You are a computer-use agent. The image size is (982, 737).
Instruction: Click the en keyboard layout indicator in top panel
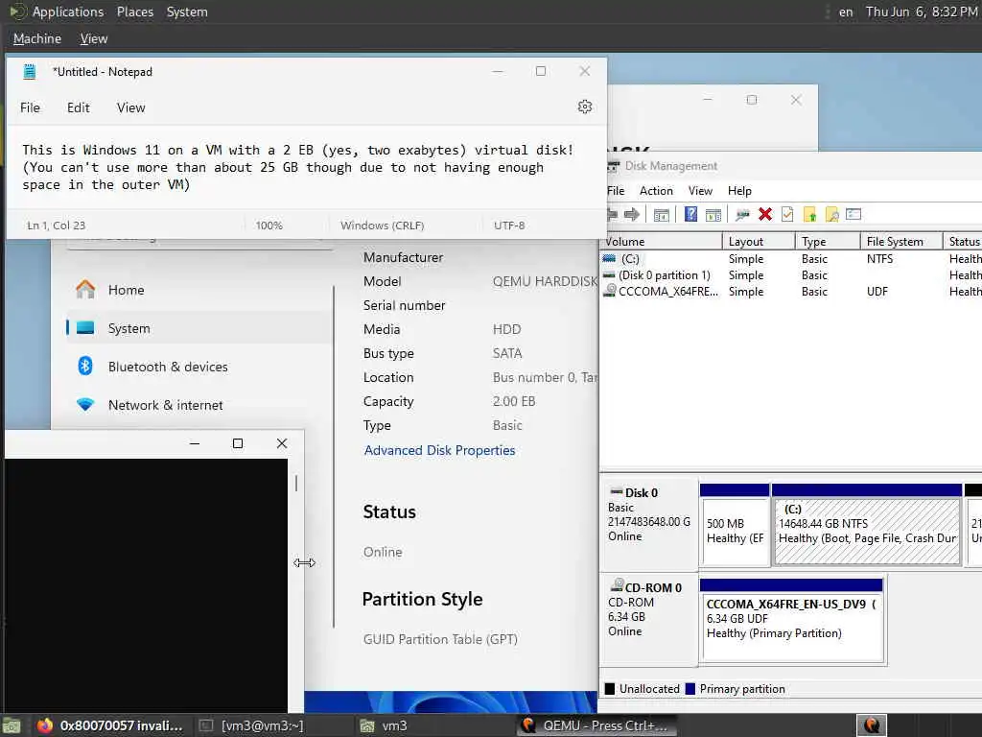[x=846, y=12]
